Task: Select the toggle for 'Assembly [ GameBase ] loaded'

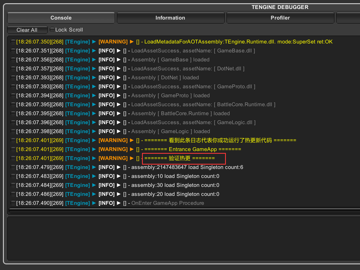Action: pyautogui.click(x=13, y=59)
